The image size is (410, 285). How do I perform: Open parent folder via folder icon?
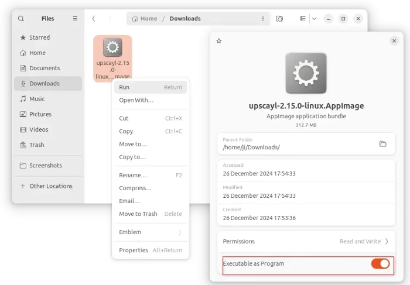coord(383,144)
